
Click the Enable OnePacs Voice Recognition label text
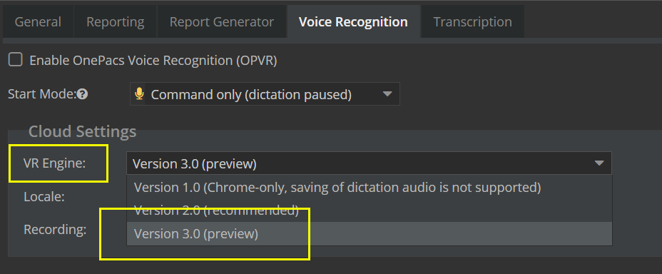click(x=153, y=61)
